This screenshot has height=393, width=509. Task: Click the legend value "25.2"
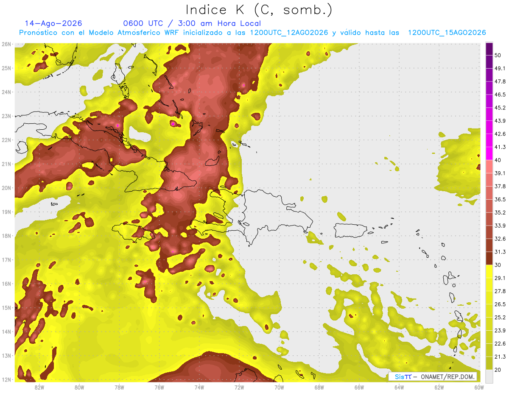tap(500, 317)
